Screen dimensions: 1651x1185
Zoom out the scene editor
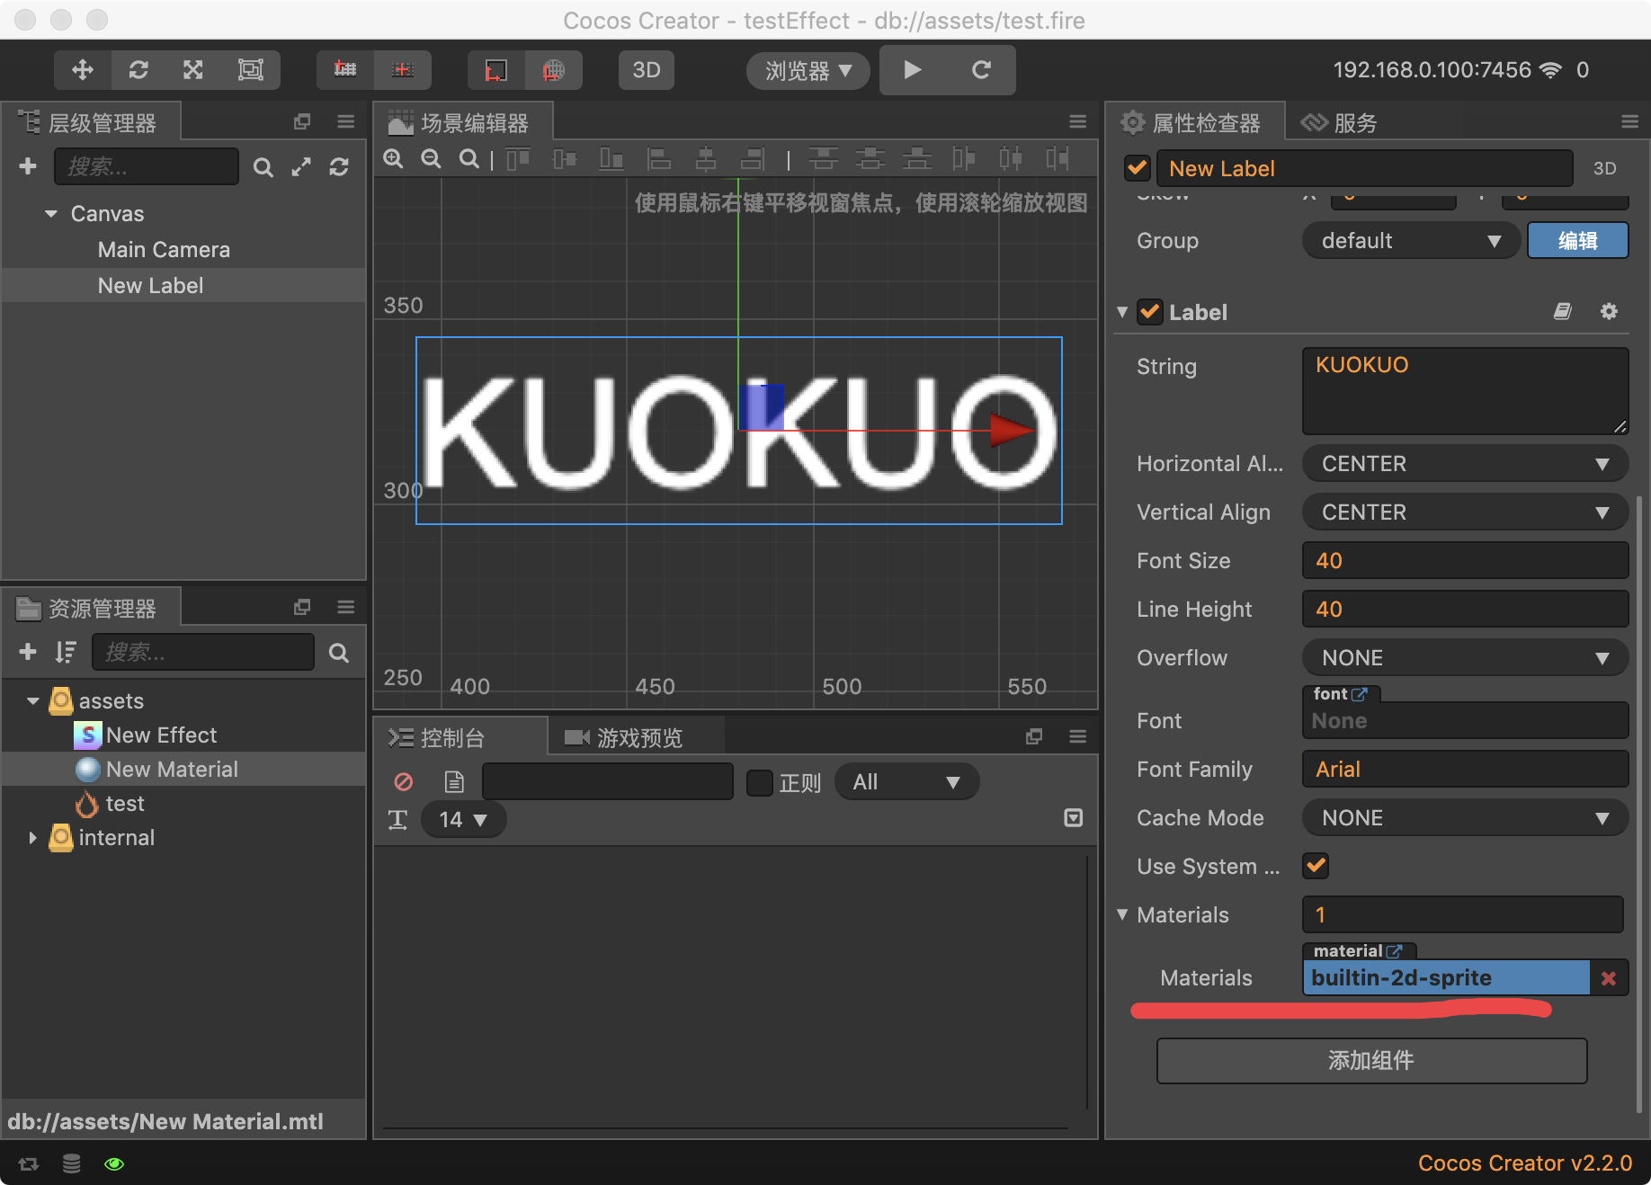[x=431, y=159]
